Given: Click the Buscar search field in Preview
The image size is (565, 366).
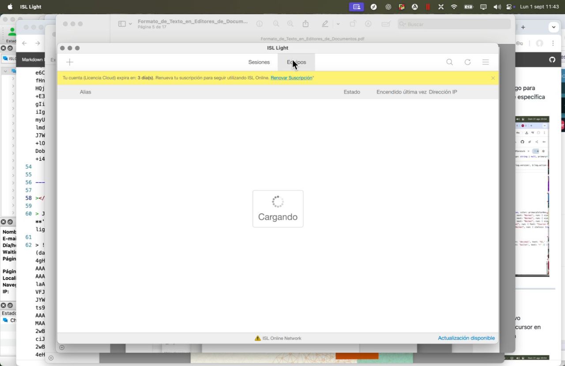Looking at the screenshot, I should click(455, 24).
